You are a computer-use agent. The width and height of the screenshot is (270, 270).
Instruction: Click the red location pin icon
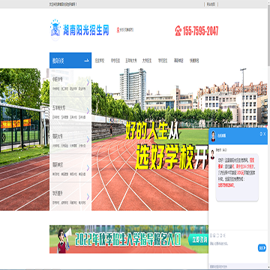coord(118,30)
